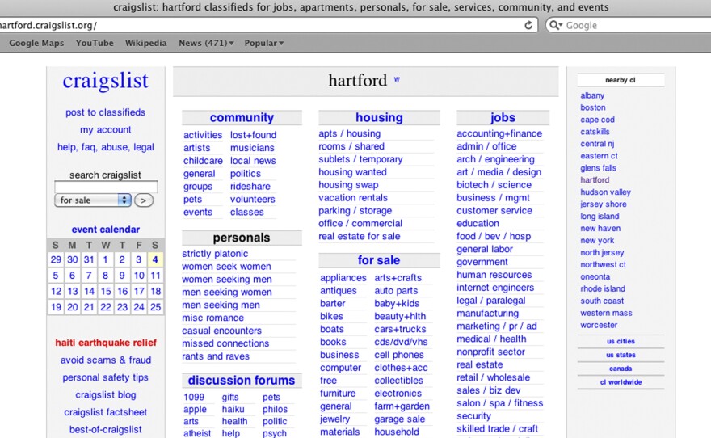Open the 'apts / housing' listing
711x438 pixels.
(x=349, y=134)
